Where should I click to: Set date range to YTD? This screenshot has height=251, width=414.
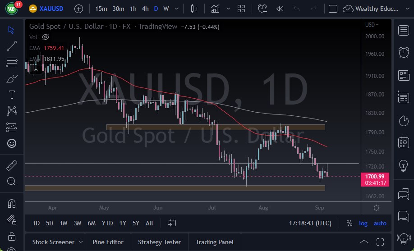click(107, 223)
